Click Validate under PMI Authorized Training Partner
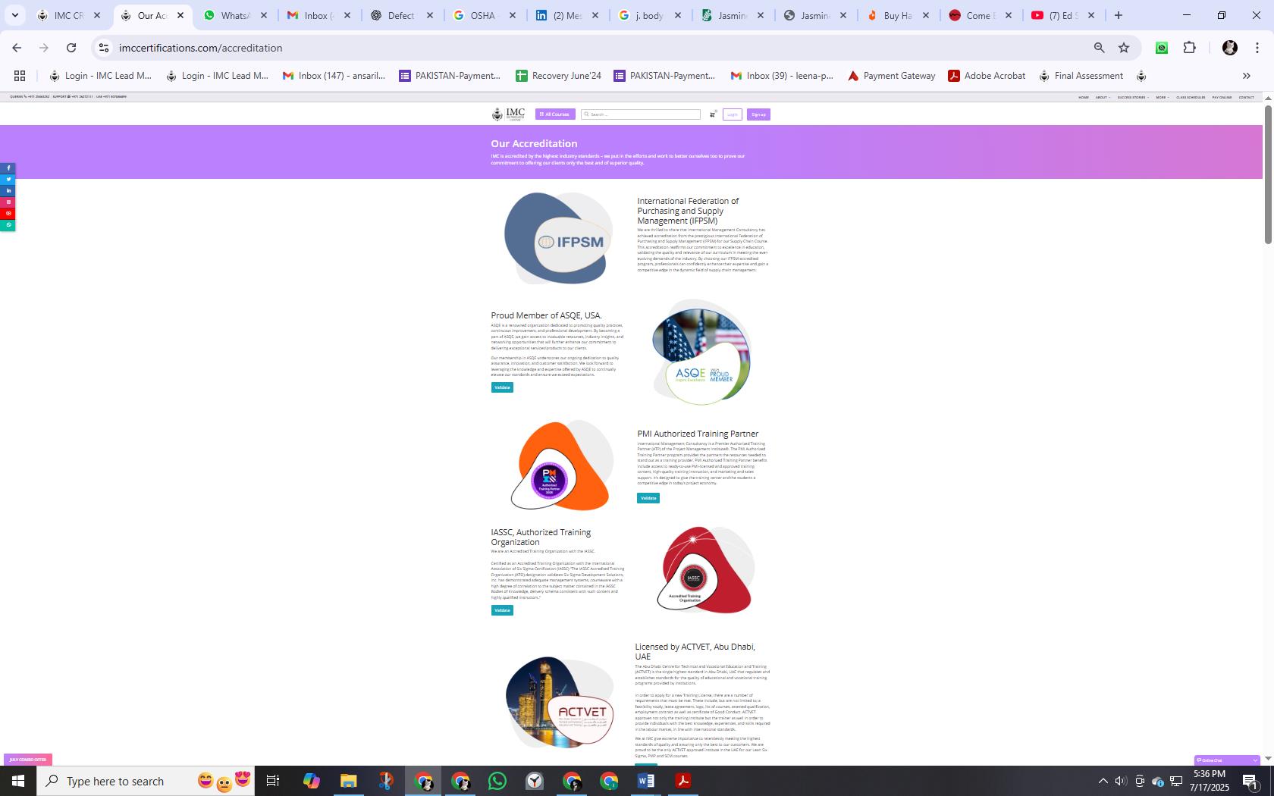 (648, 498)
